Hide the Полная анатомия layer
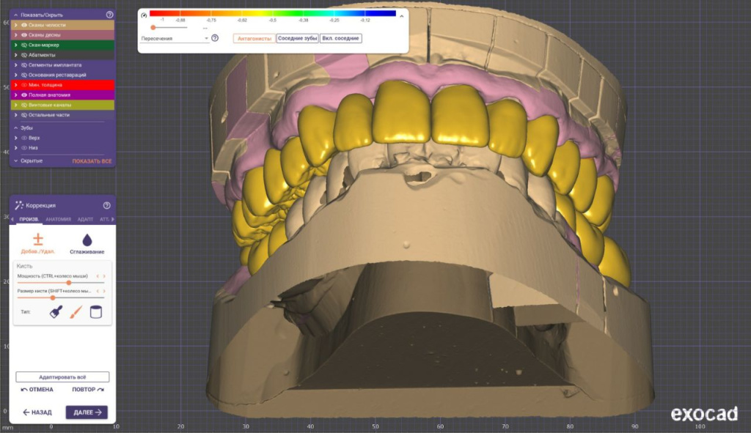 click(24, 95)
